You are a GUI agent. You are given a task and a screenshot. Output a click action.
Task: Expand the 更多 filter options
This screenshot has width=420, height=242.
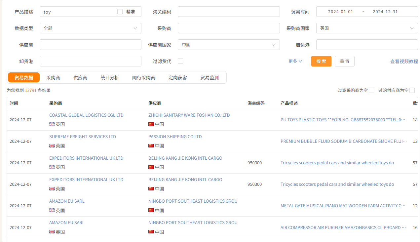[295, 61]
